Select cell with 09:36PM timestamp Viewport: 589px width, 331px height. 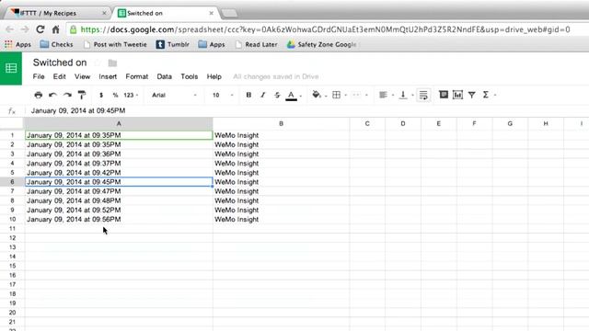tap(119, 154)
